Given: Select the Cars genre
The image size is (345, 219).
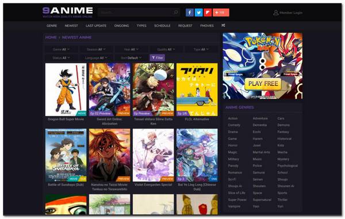Looking at the screenshot, I should 281,118.
